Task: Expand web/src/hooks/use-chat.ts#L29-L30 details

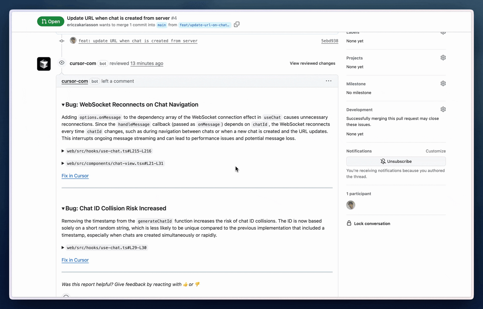Action: [x=63, y=248]
